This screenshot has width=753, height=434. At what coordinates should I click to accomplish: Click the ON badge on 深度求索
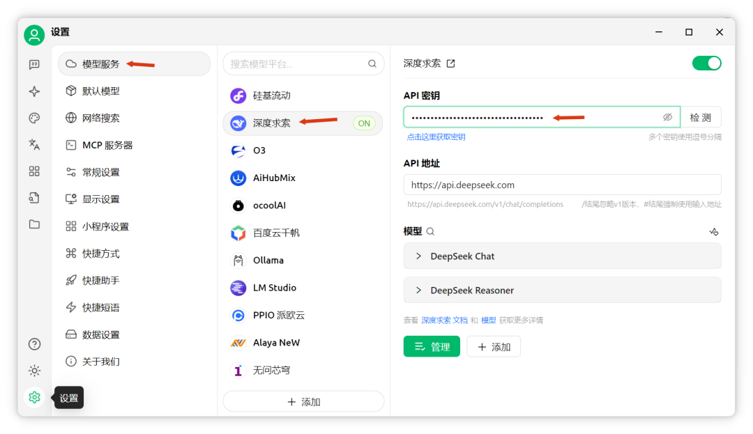click(364, 124)
